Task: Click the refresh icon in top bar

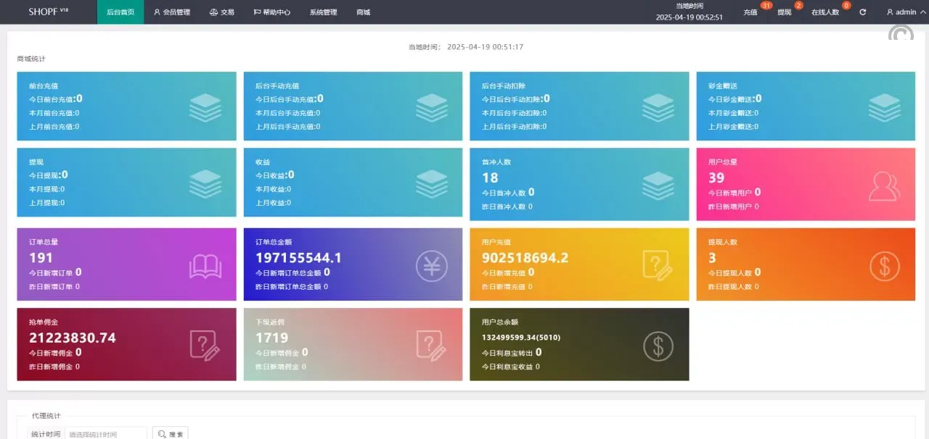Action: (x=862, y=12)
